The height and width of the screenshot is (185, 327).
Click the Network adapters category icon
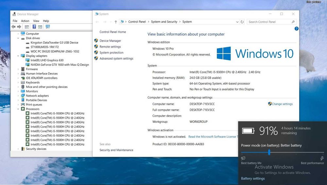point(23,96)
